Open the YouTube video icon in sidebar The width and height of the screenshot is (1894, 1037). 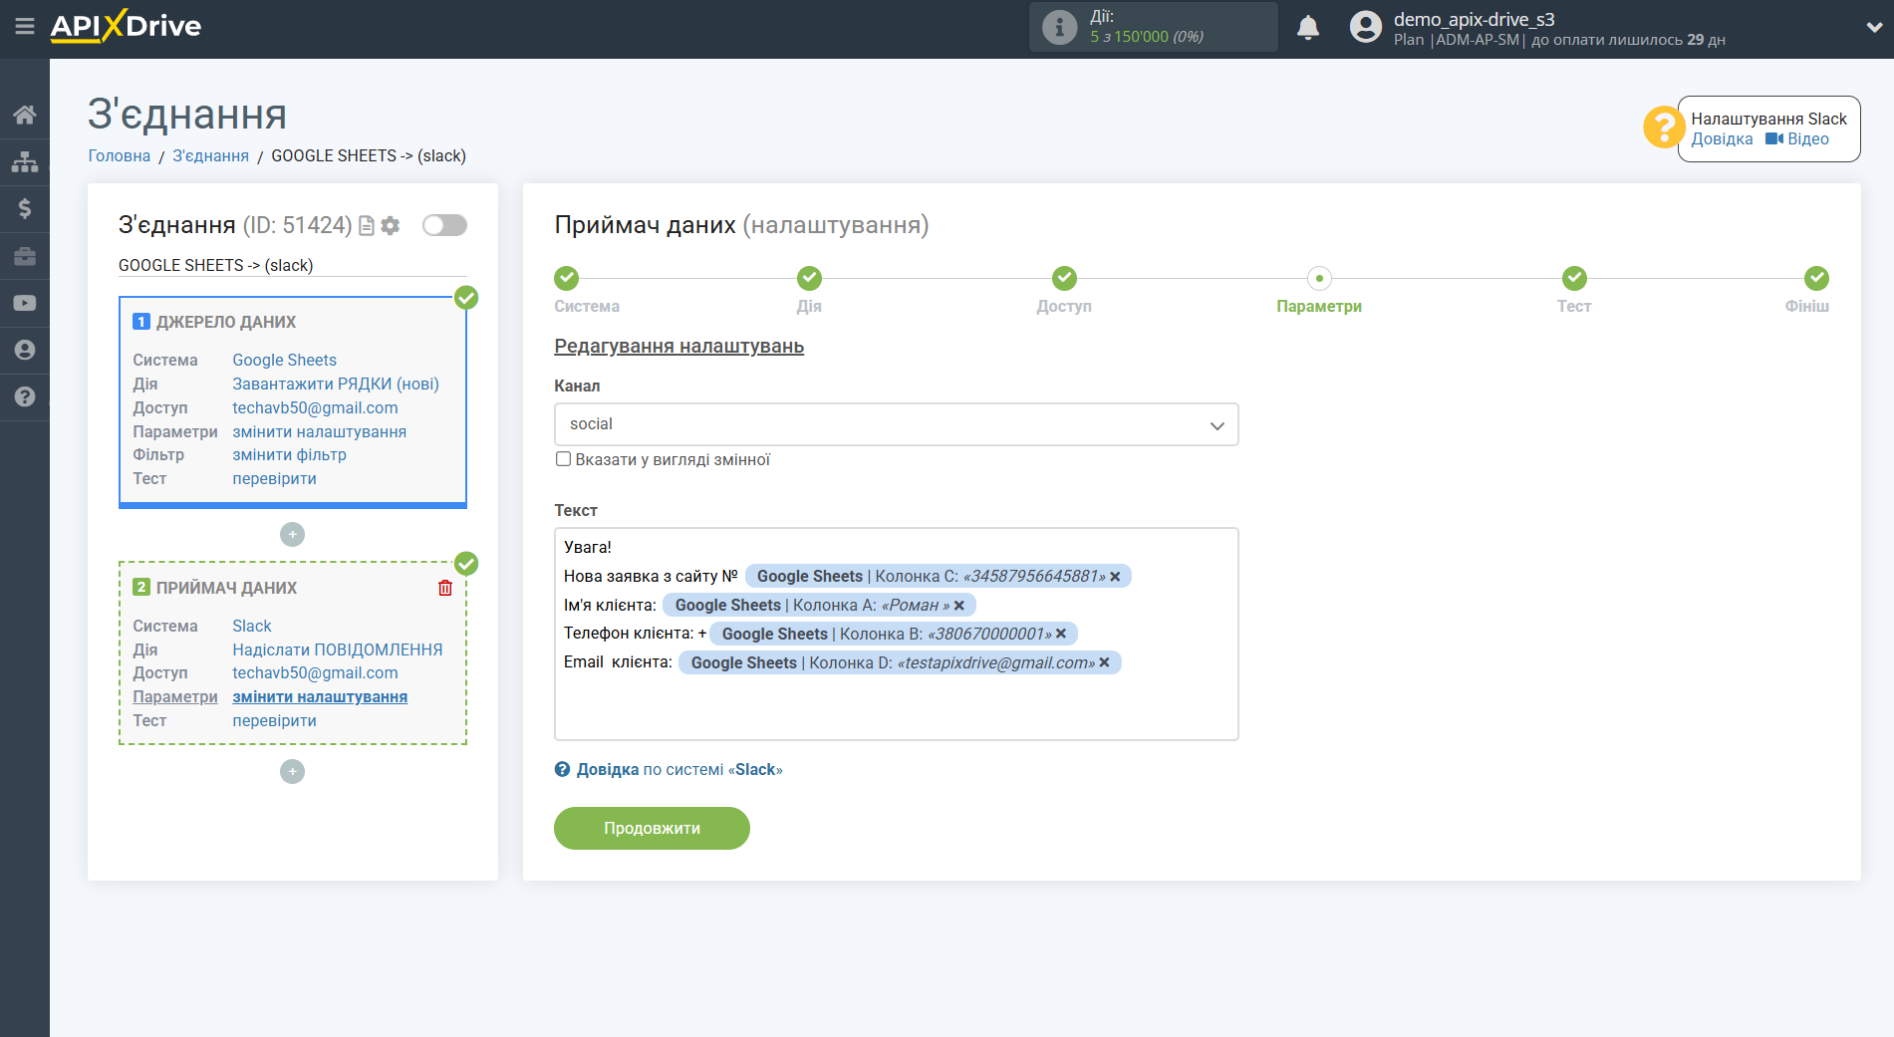coord(25,303)
